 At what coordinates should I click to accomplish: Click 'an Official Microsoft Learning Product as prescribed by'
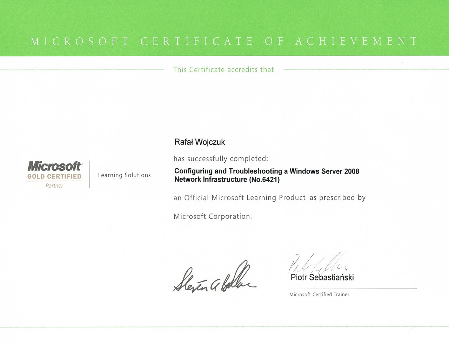point(269,198)
